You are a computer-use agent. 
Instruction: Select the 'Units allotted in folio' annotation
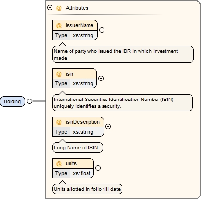(87, 189)
